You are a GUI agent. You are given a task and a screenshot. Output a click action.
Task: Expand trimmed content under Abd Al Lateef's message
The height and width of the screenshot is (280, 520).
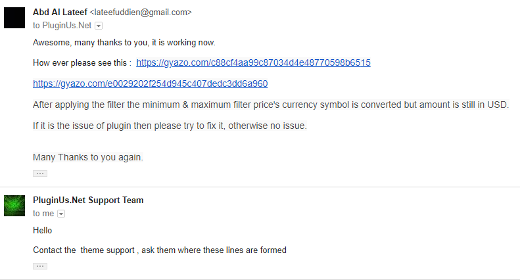coord(40,174)
